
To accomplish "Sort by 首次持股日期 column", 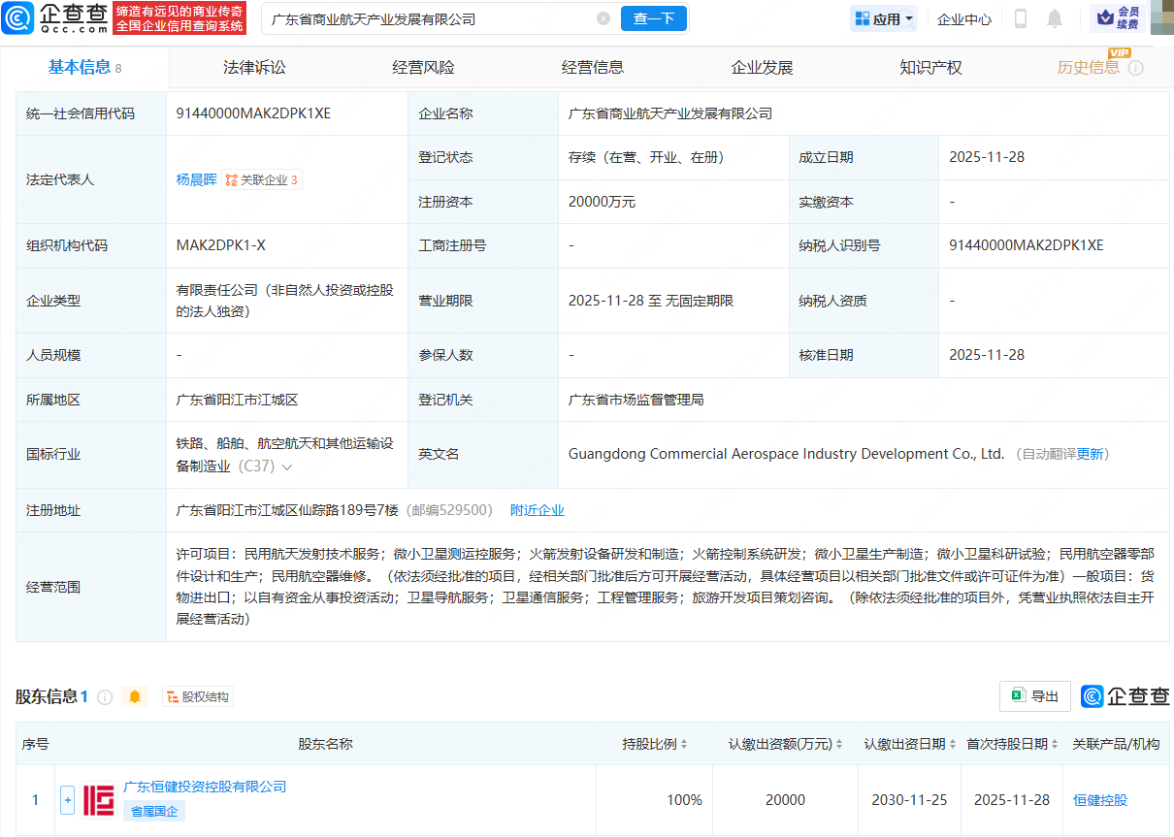I will (x=1011, y=744).
